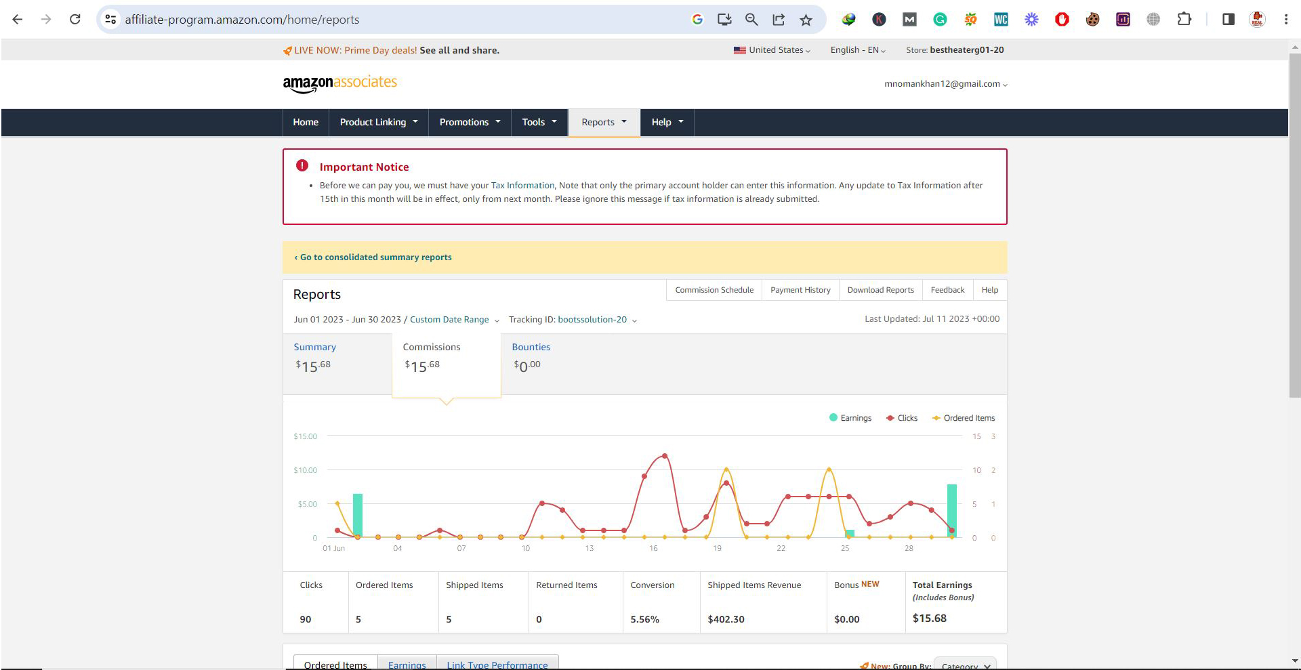
Task: Select the Commissions tab
Action: [447, 366]
